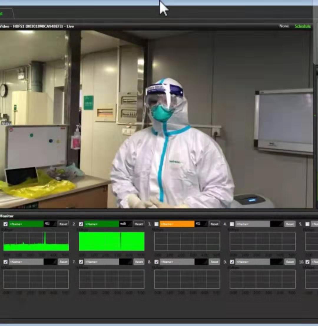Click the name field of channel 7
This screenshot has height=326, width=318.
click(x=102, y=262)
